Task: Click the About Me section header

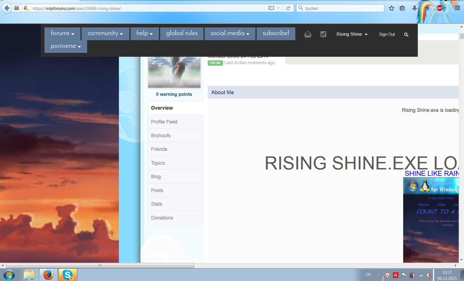Action: [333, 92]
